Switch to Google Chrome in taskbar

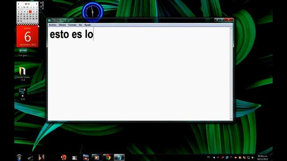[108, 157]
